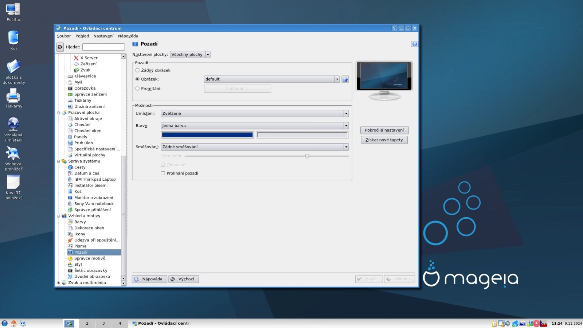583x328 pixels.
Task: Select Žádný obrázek radio button
Action: pos(137,70)
